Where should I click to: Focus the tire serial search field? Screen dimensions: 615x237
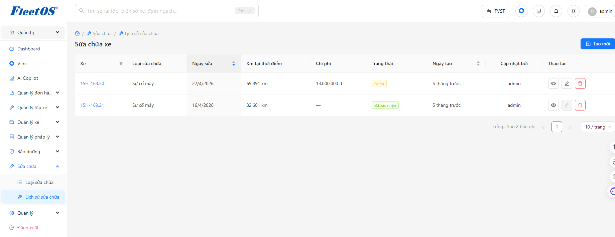click(166, 11)
